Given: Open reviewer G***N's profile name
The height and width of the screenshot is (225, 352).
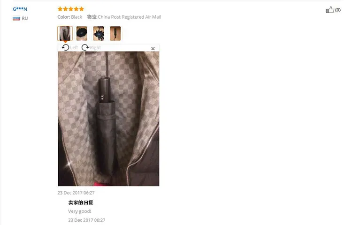Looking at the screenshot, I should (x=20, y=9).
